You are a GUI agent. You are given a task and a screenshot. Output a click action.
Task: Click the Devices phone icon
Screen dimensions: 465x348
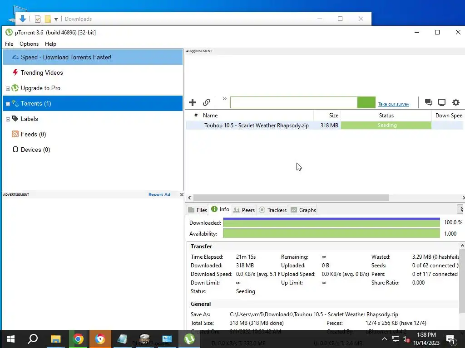[x=15, y=150]
